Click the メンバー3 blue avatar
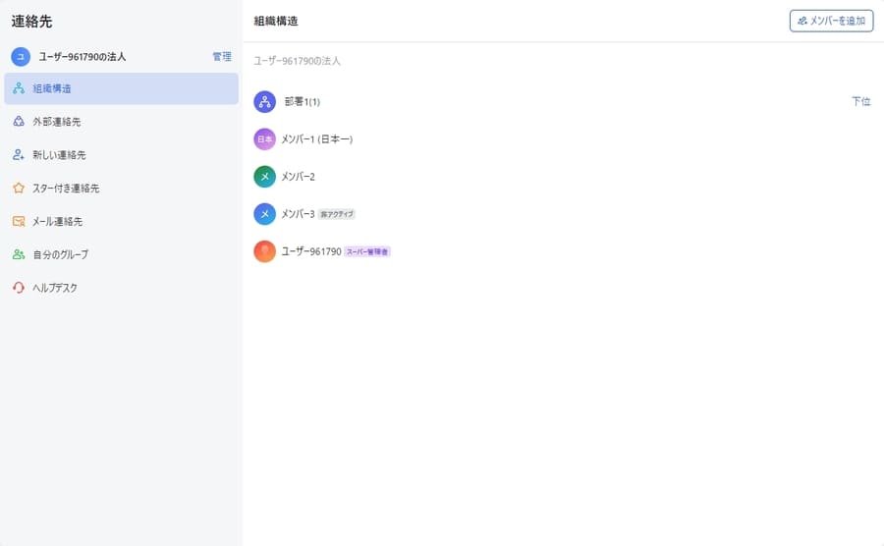This screenshot has width=884, height=546. (x=264, y=214)
